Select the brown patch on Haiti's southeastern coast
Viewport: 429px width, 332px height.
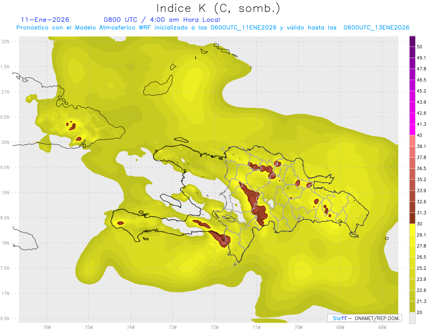pyautogui.click(x=219, y=238)
